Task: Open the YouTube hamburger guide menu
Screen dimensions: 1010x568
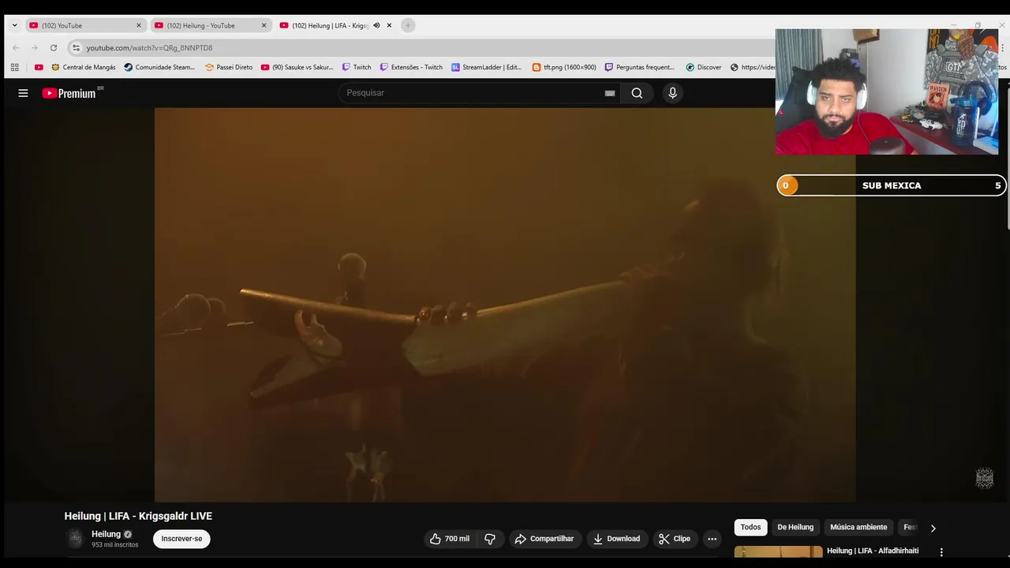Action: 23,93
